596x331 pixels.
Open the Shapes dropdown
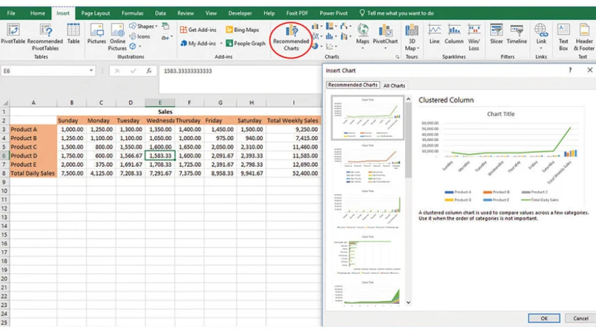(143, 26)
